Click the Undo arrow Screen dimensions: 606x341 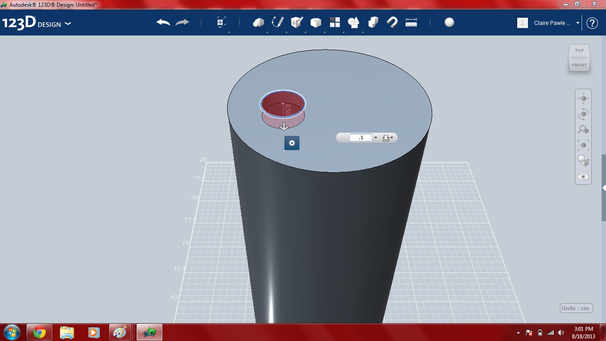(x=163, y=23)
